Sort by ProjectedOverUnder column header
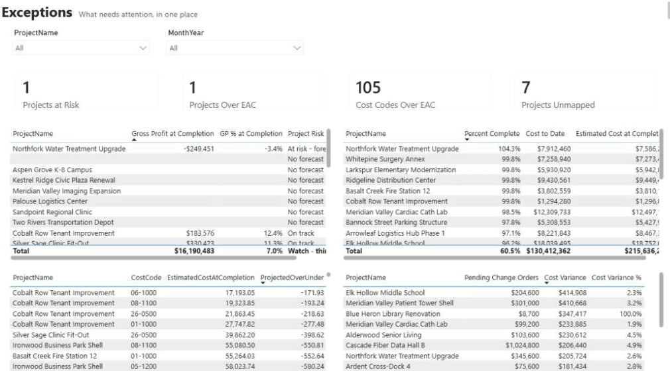The width and height of the screenshot is (670, 371). click(293, 278)
